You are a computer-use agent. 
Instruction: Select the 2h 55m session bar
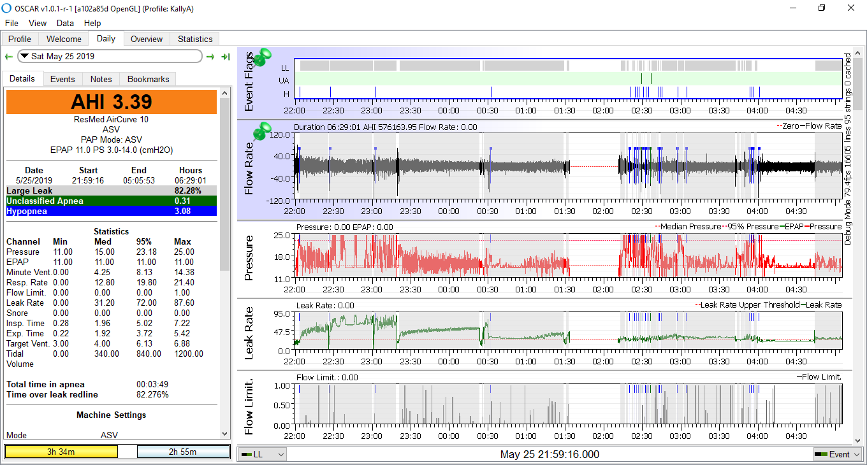(x=184, y=452)
